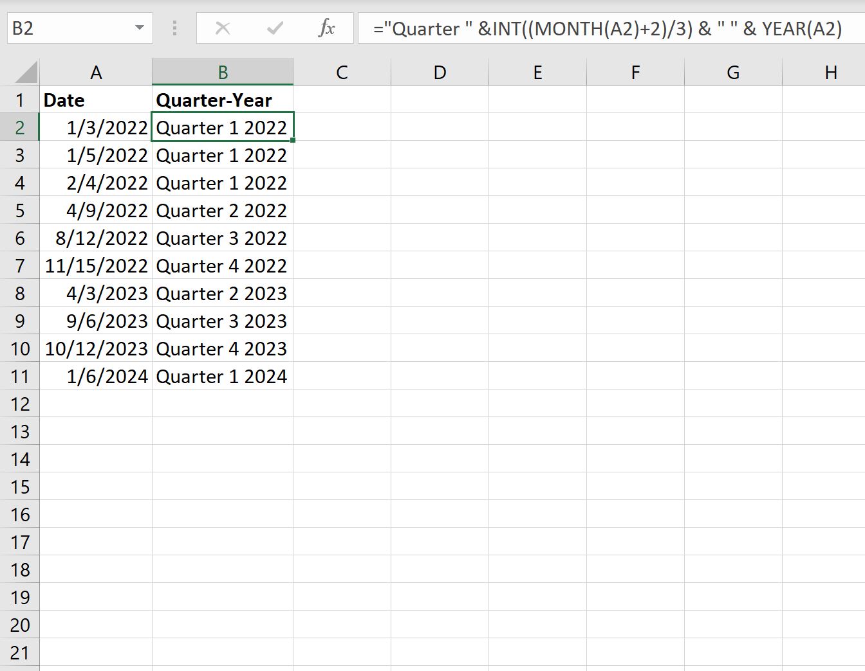
Task: Open the Insert Function fx icon
Action: (x=327, y=28)
